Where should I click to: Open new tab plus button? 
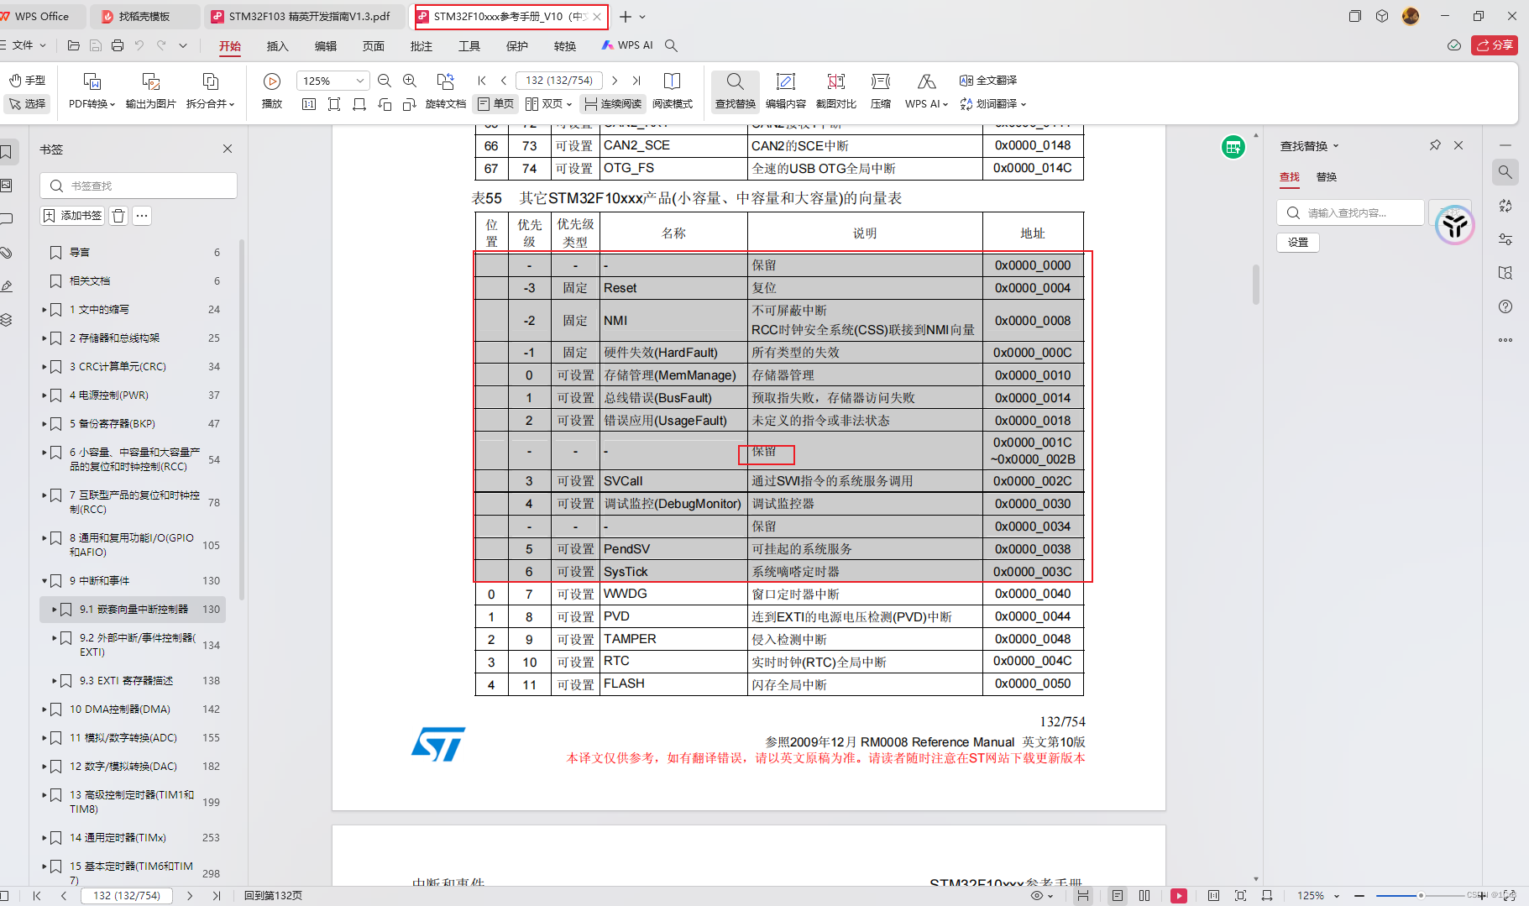pyautogui.click(x=626, y=17)
